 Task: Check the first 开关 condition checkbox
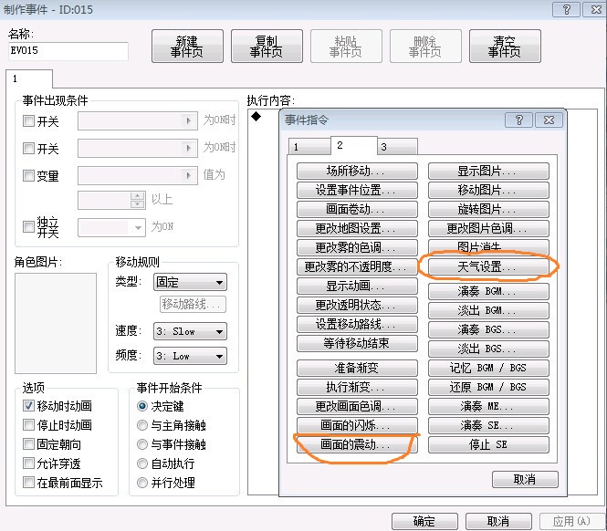click(28, 121)
